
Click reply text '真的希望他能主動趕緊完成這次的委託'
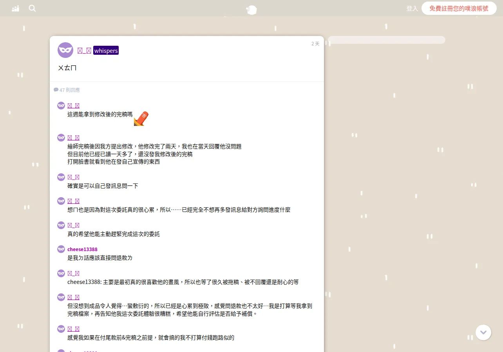pyautogui.click(x=114, y=234)
